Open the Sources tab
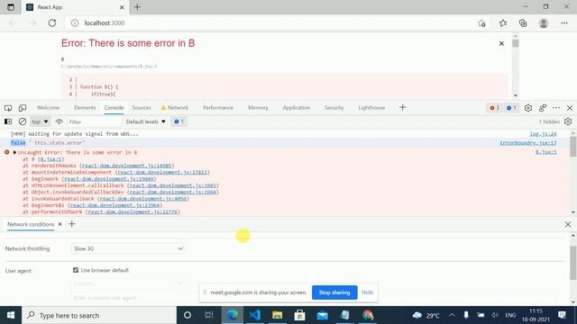The image size is (577, 324). pyautogui.click(x=142, y=108)
